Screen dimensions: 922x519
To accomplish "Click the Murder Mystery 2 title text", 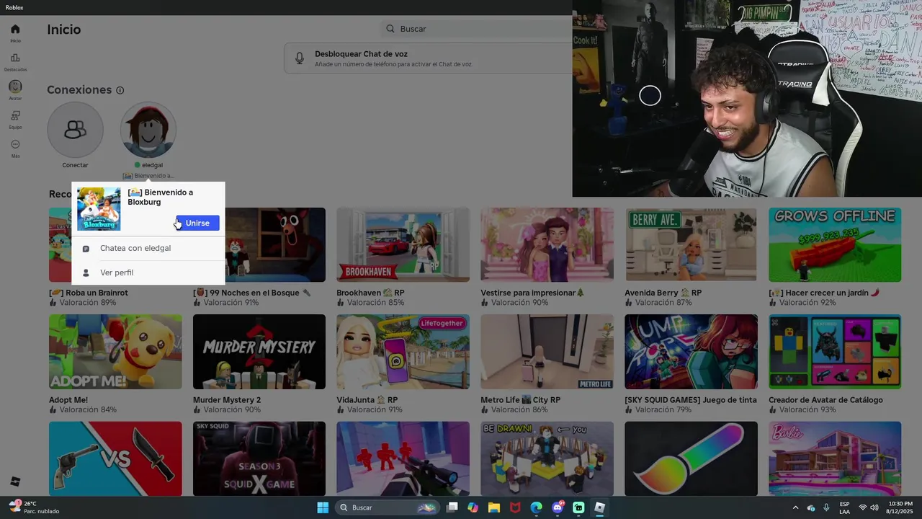I will pos(227,400).
